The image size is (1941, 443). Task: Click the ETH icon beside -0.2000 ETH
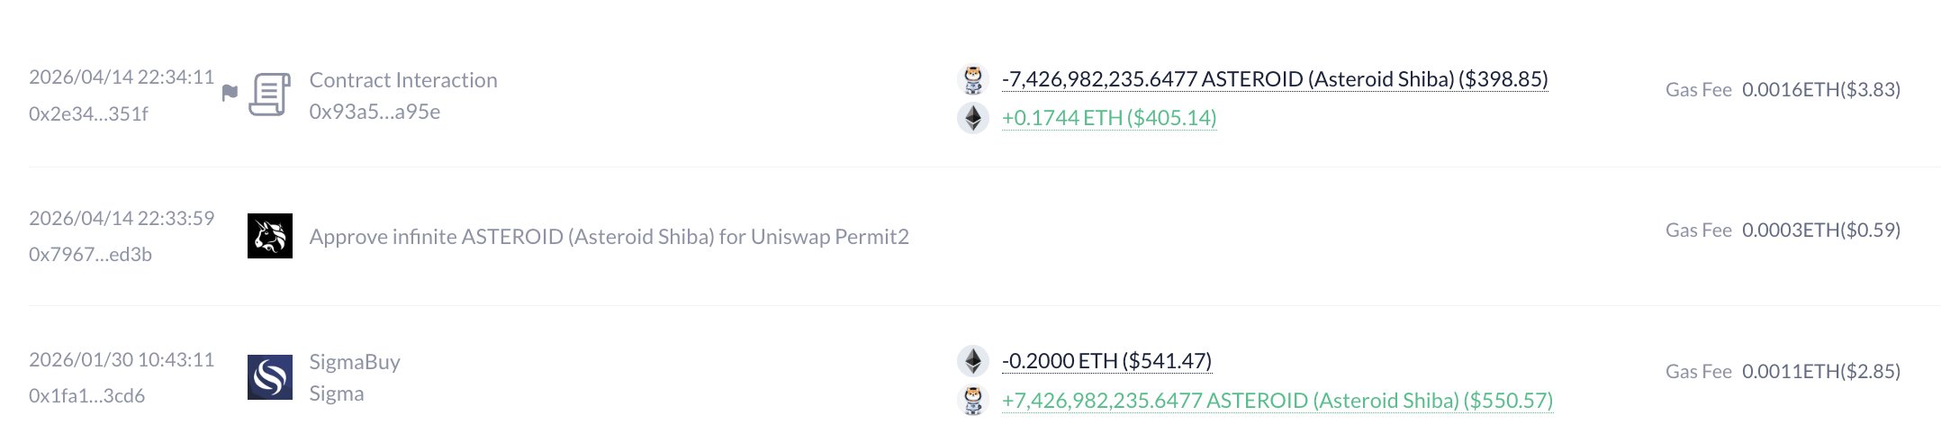(x=972, y=361)
